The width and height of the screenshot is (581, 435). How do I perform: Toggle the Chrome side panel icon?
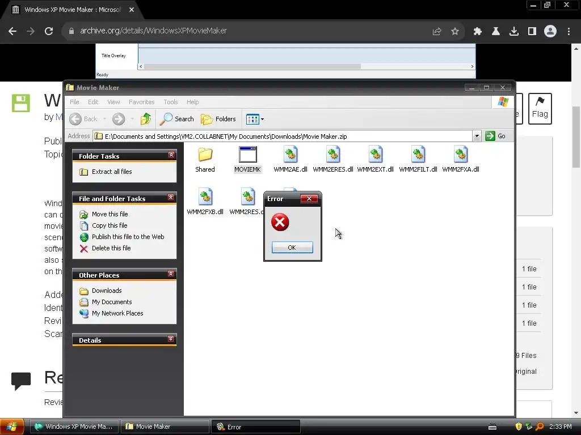click(532, 31)
